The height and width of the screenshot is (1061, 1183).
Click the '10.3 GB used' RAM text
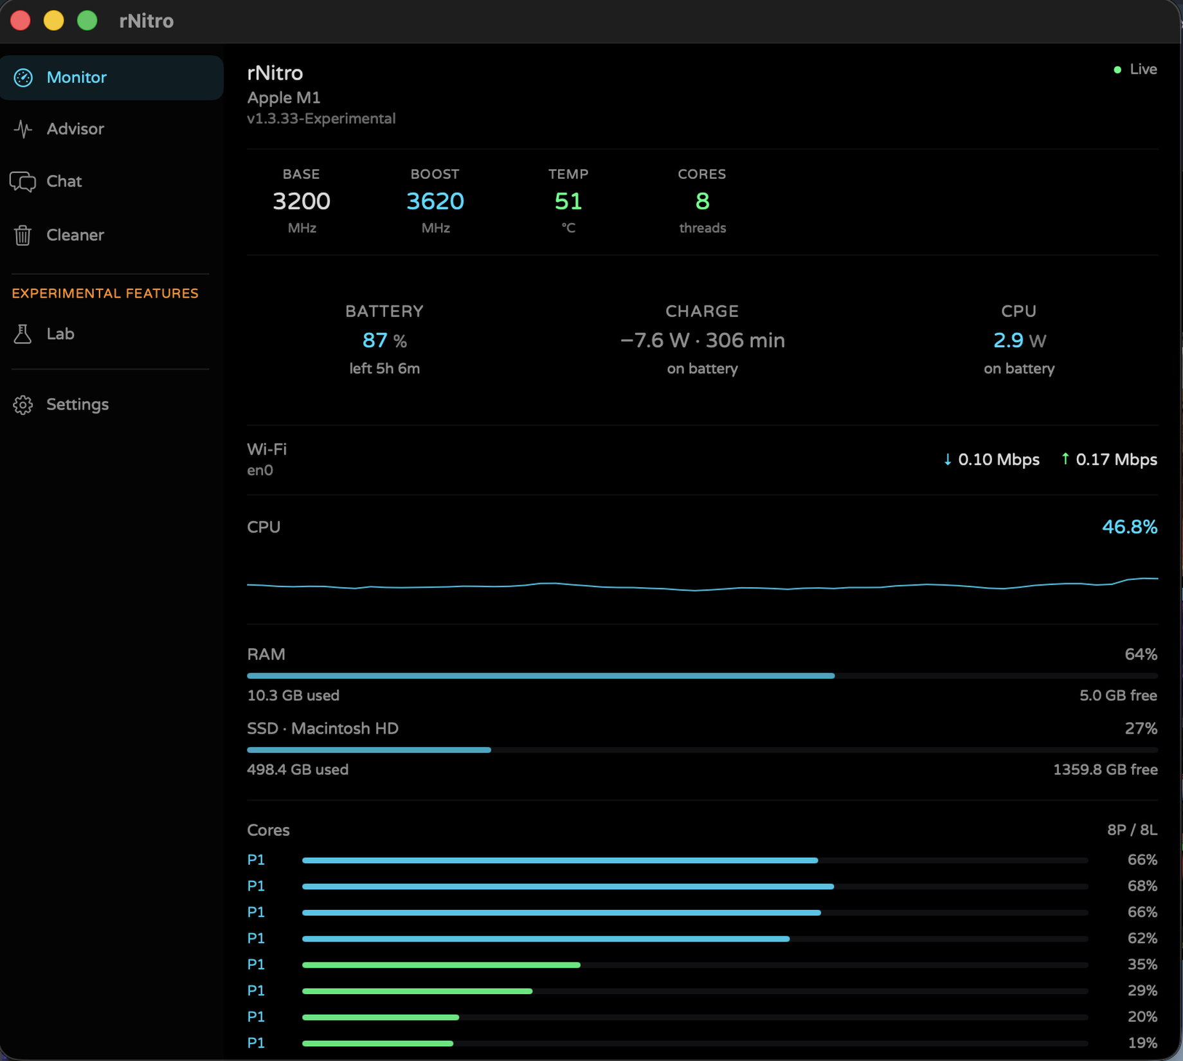click(x=293, y=696)
